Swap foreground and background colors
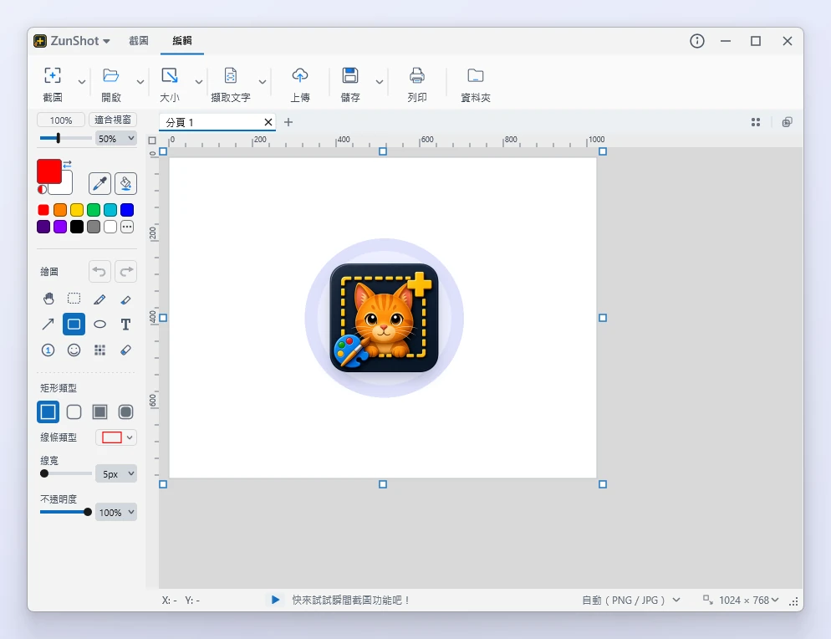The width and height of the screenshot is (831, 639). 68,164
